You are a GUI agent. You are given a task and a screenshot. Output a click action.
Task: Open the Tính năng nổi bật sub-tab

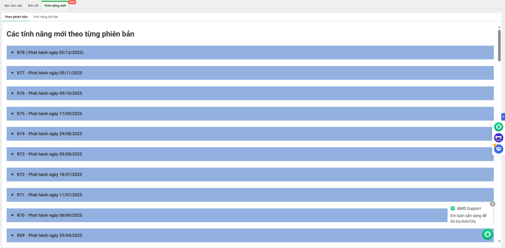pos(45,17)
